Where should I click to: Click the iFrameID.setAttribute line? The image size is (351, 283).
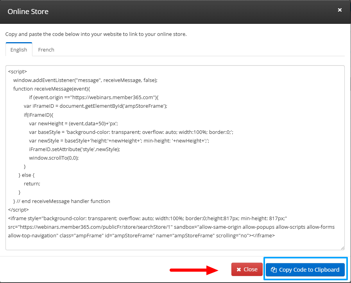(75, 150)
